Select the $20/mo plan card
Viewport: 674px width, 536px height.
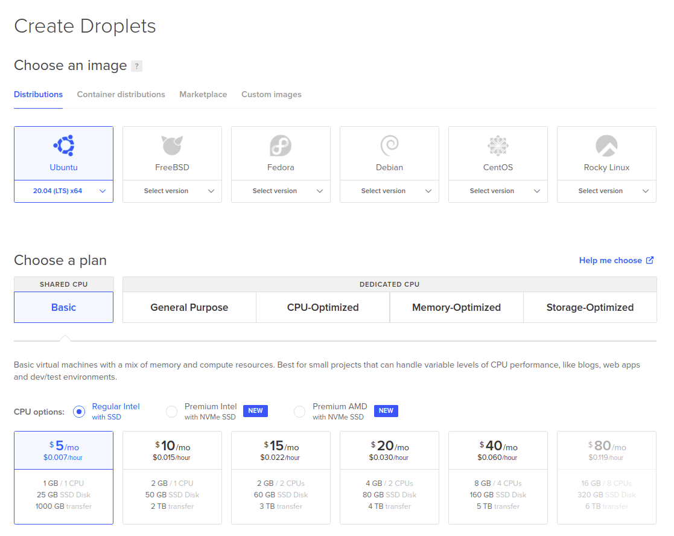[x=389, y=477]
